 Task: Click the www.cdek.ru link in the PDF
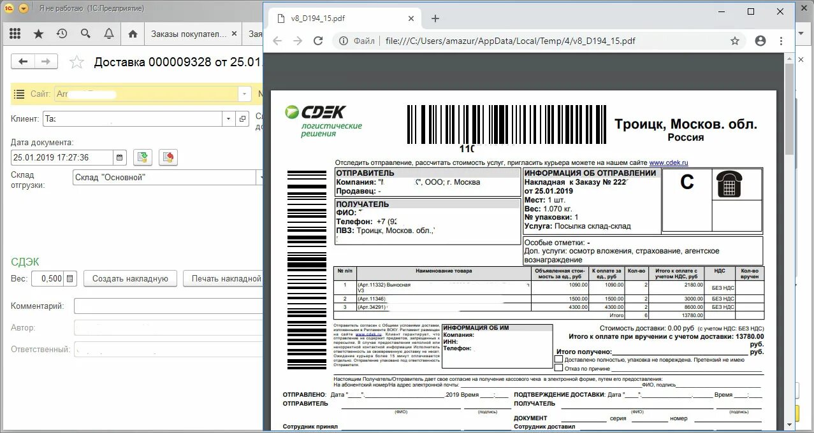[669, 163]
